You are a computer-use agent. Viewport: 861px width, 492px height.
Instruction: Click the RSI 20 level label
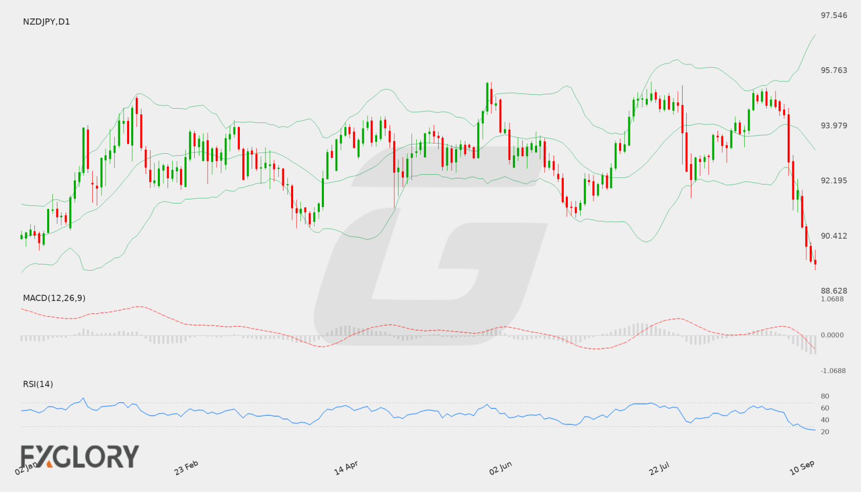point(825,432)
